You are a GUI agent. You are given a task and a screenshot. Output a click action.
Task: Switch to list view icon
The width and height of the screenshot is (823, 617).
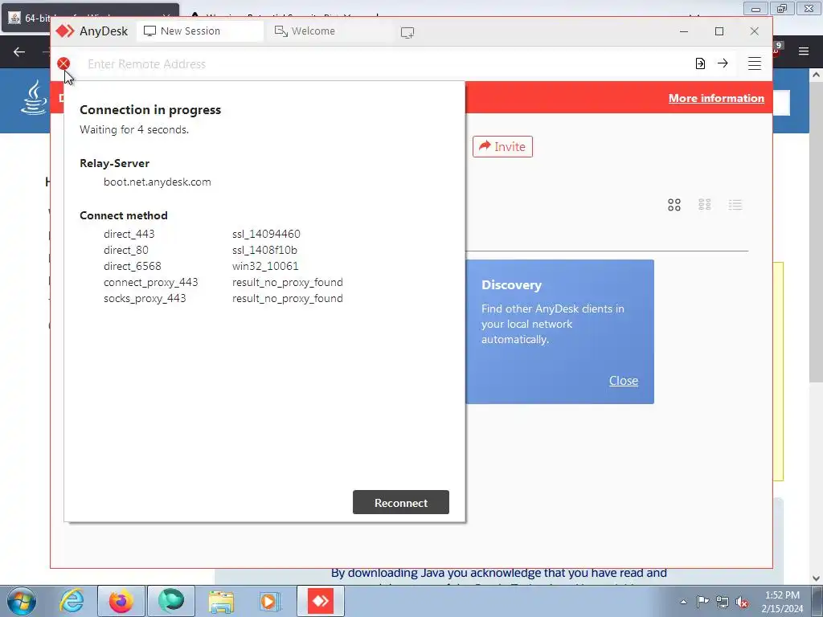pyautogui.click(x=735, y=205)
